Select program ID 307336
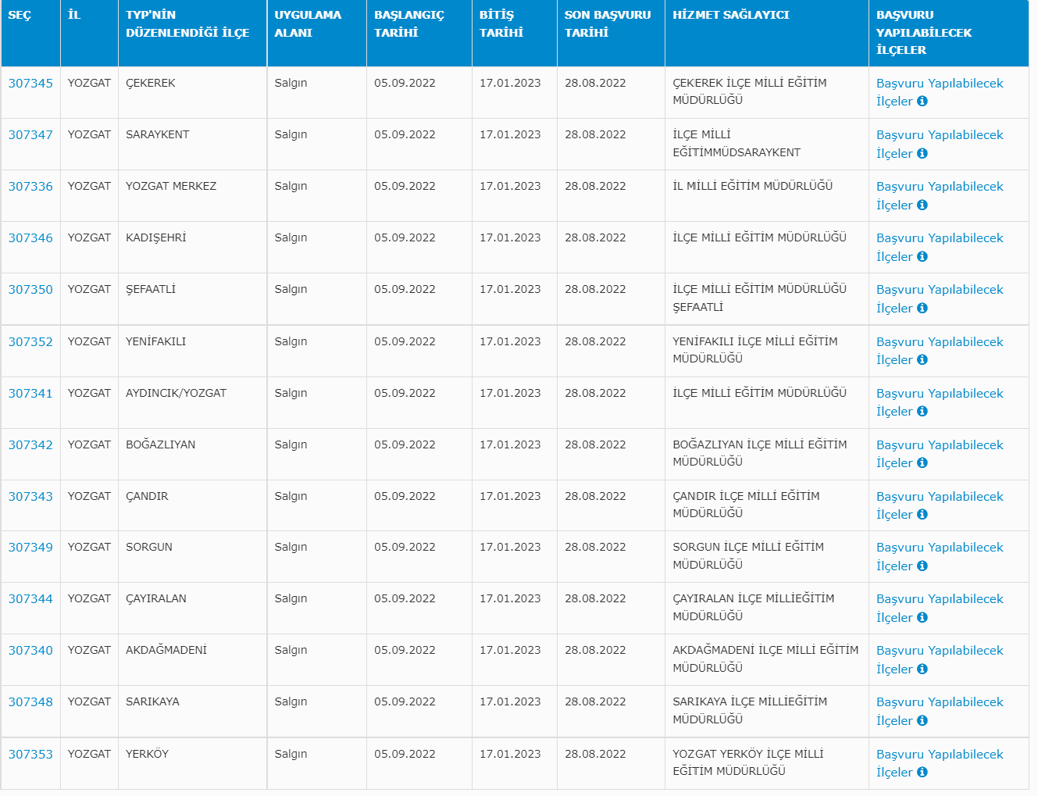 tap(30, 187)
